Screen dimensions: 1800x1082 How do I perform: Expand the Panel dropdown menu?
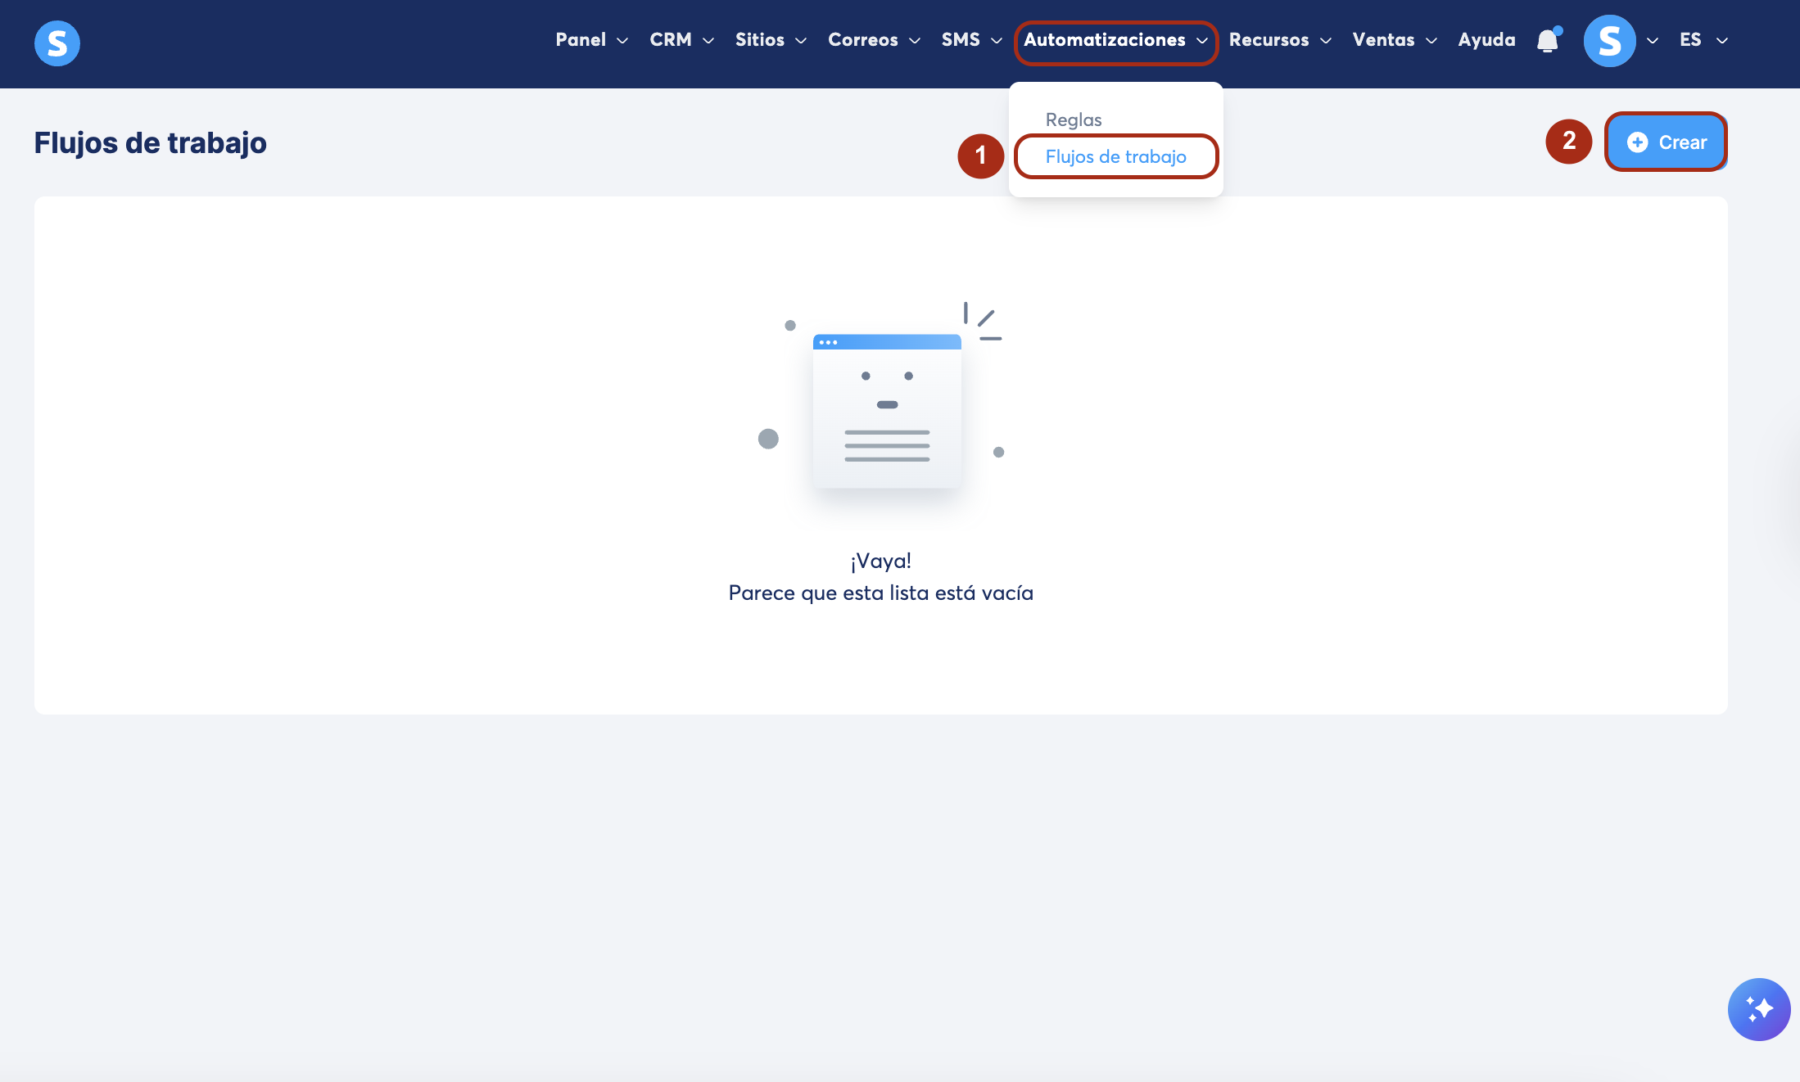click(591, 40)
